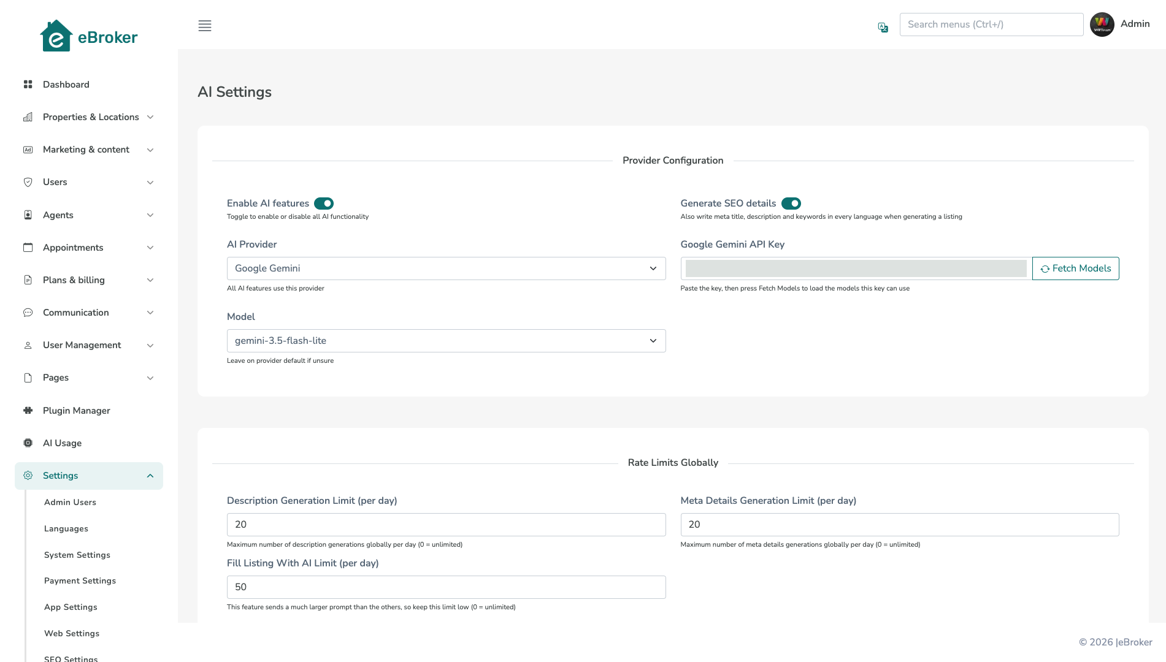Expand the Properties & Locations menu
The width and height of the screenshot is (1166, 662).
point(89,117)
